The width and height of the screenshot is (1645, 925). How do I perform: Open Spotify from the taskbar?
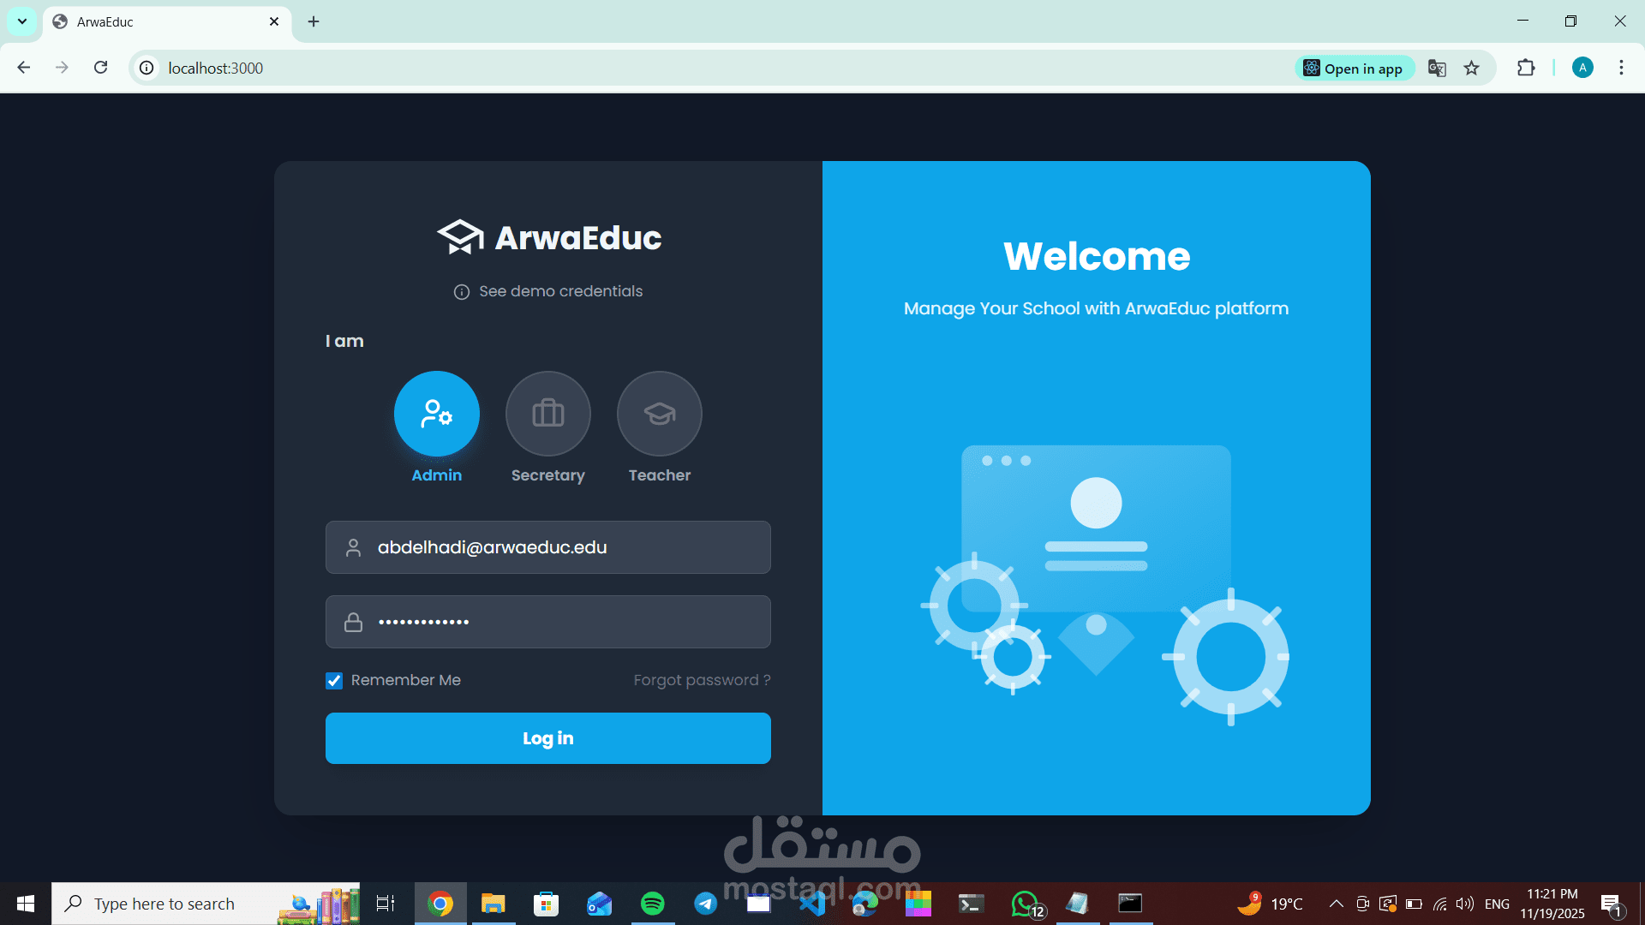[652, 904]
